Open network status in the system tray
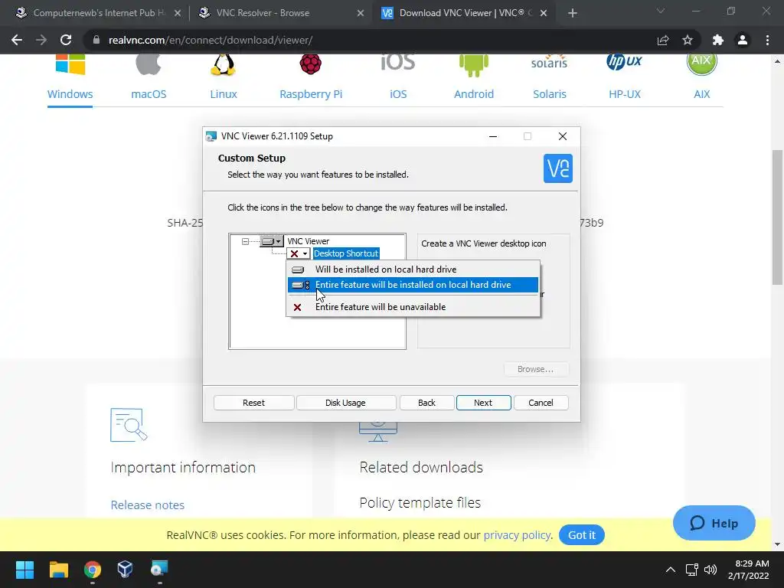The width and height of the screenshot is (784, 588). (691, 570)
